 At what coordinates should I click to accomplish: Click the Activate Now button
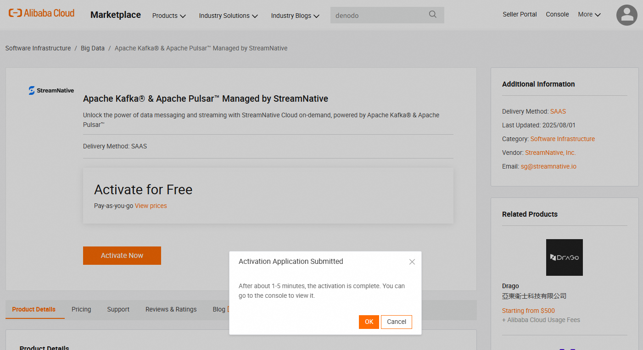122,256
